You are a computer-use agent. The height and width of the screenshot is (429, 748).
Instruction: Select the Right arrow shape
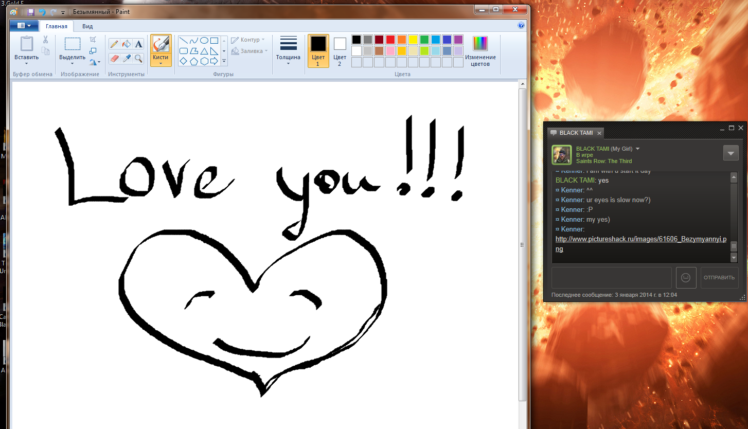pyautogui.click(x=214, y=61)
